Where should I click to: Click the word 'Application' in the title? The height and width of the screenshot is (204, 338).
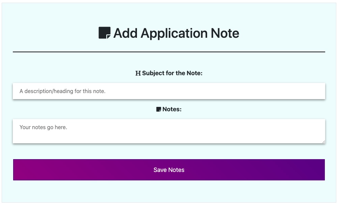coord(174,33)
